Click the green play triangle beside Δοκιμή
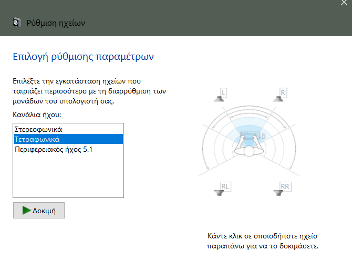Screen dimensions: 352x261 coord(26,211)
